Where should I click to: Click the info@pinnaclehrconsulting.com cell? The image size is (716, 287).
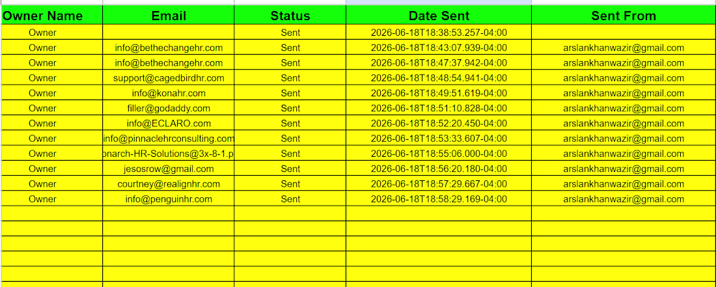click(x=169, y=138)
